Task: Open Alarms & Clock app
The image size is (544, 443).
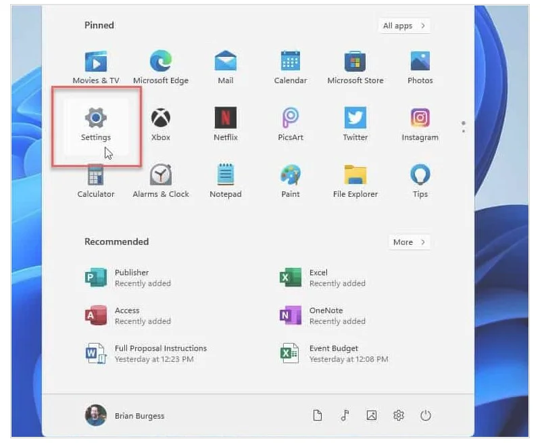Action: click(160, 181)
